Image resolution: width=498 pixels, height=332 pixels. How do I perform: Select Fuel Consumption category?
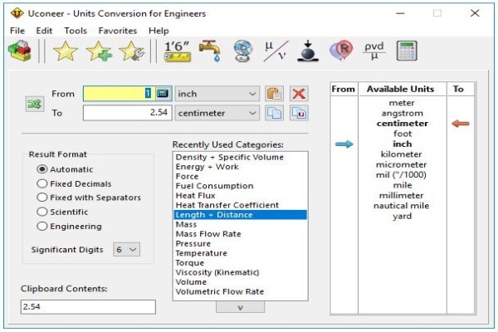240,186
